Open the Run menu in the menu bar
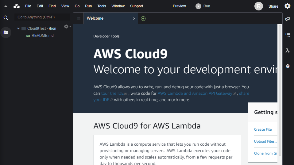The image size is (294, 165). [x=88, y=6]
